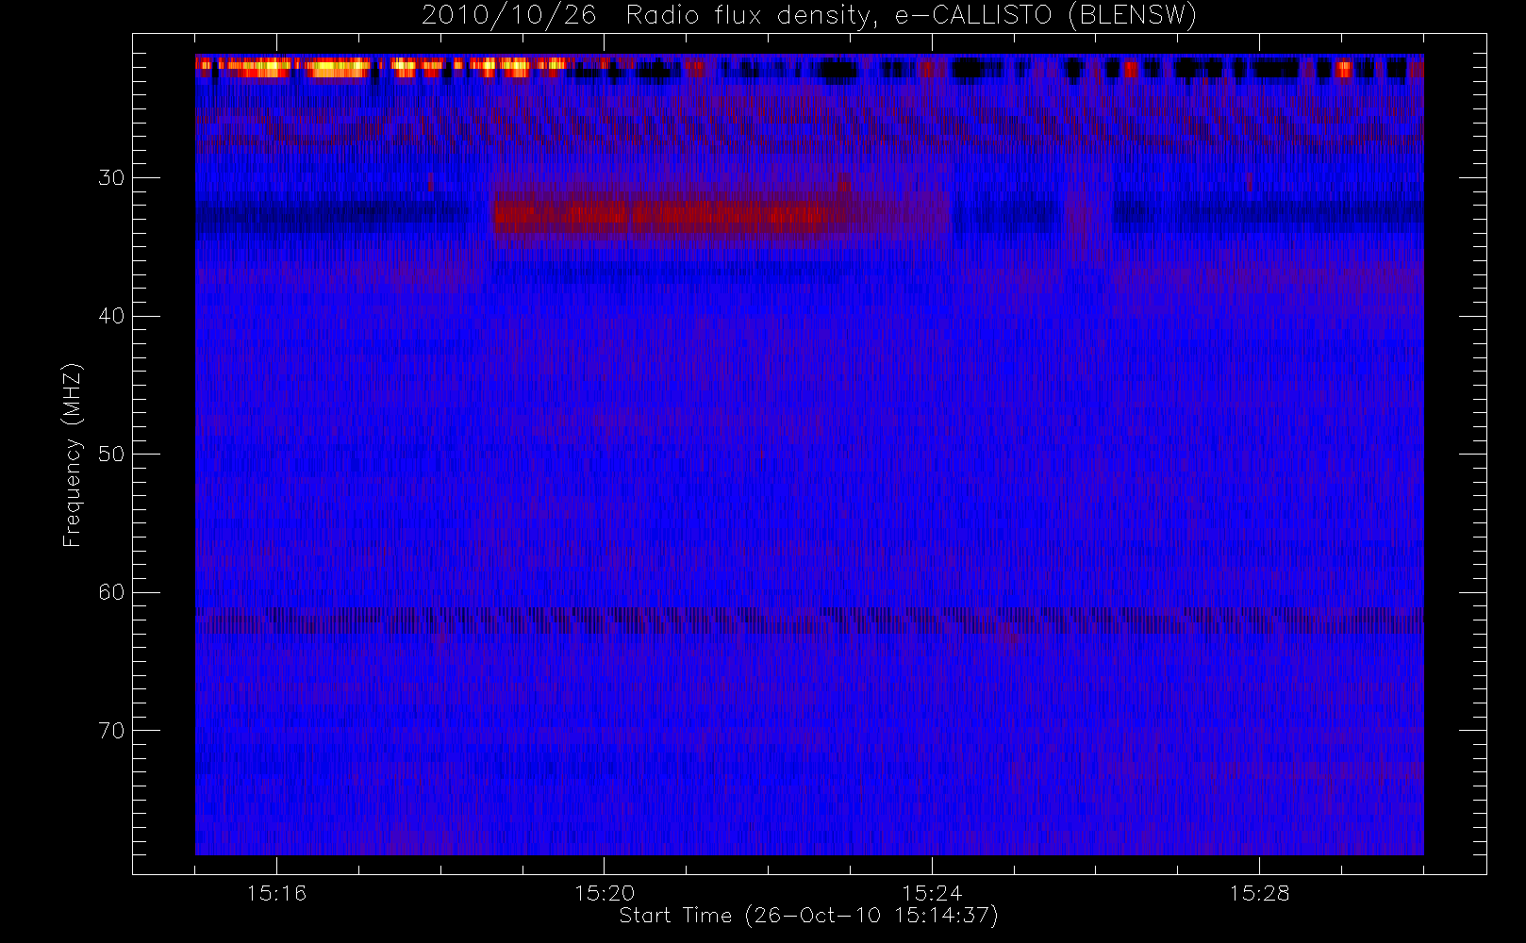
Task: Click the dark striped band near 62 MHz
Action: pos(809,620)
